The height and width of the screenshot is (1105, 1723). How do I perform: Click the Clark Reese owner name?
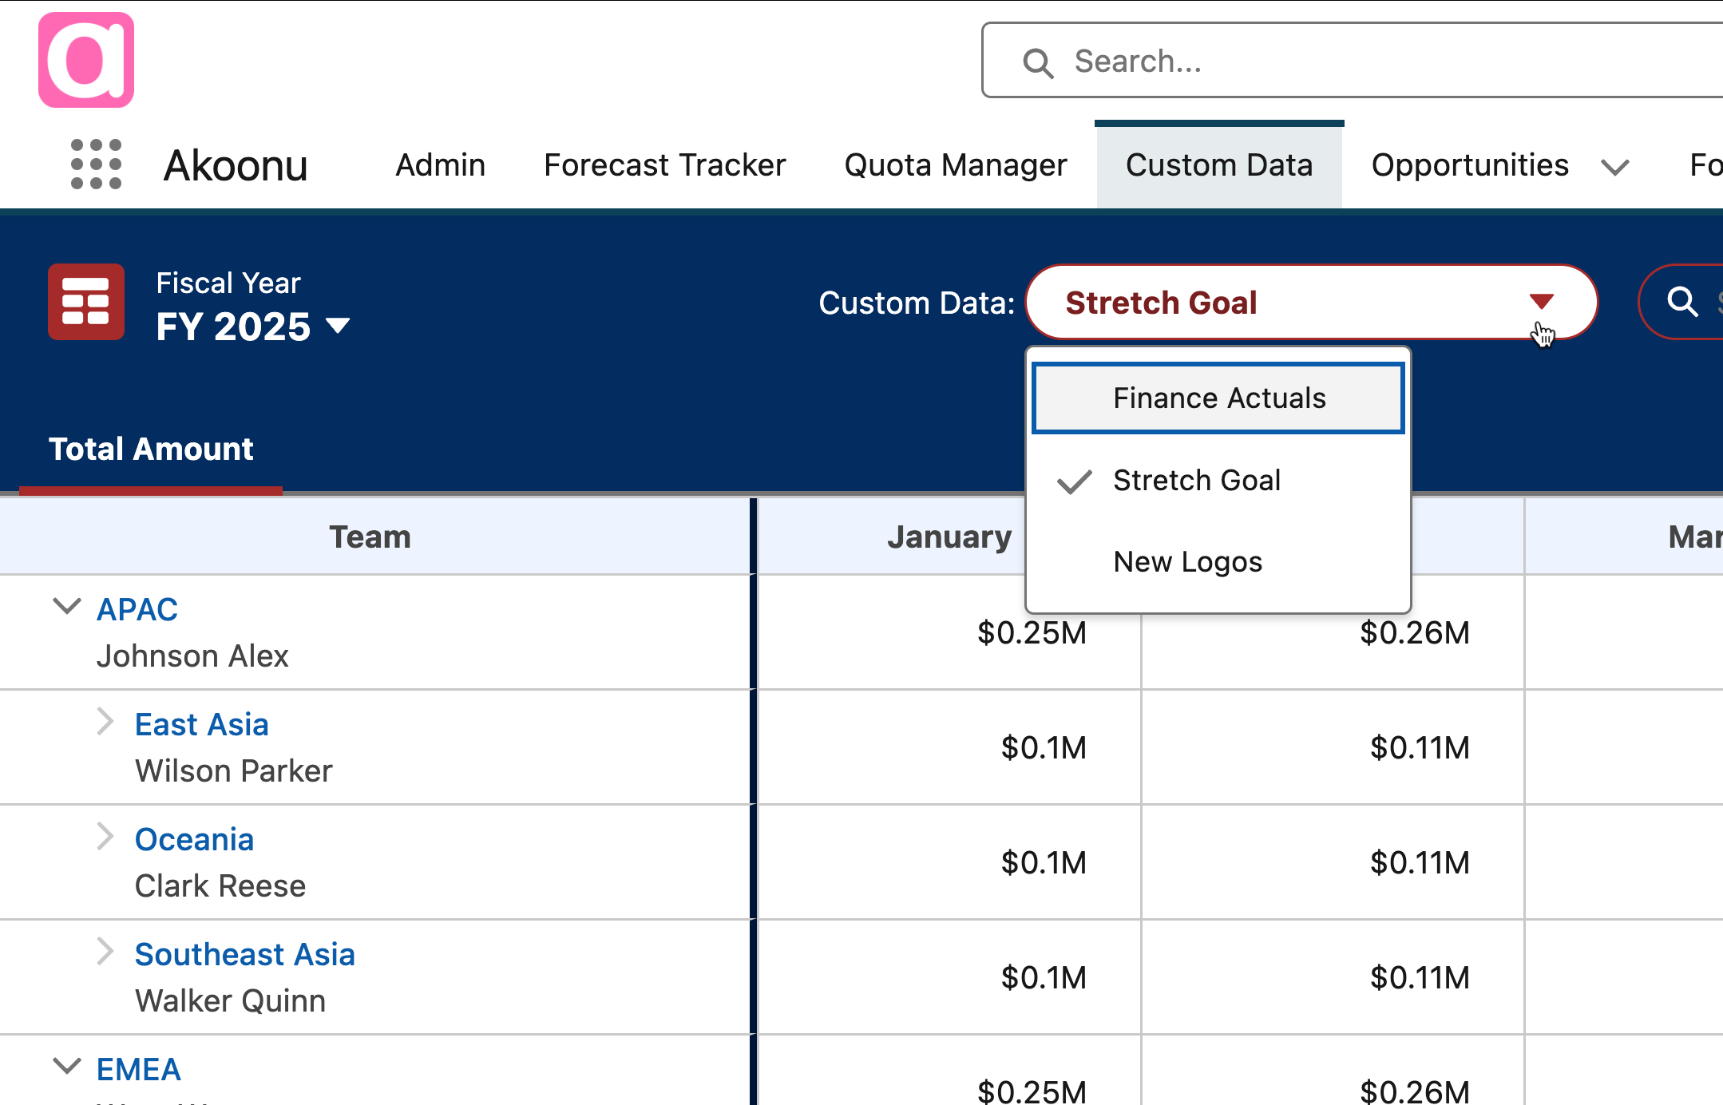click(220, 885)
